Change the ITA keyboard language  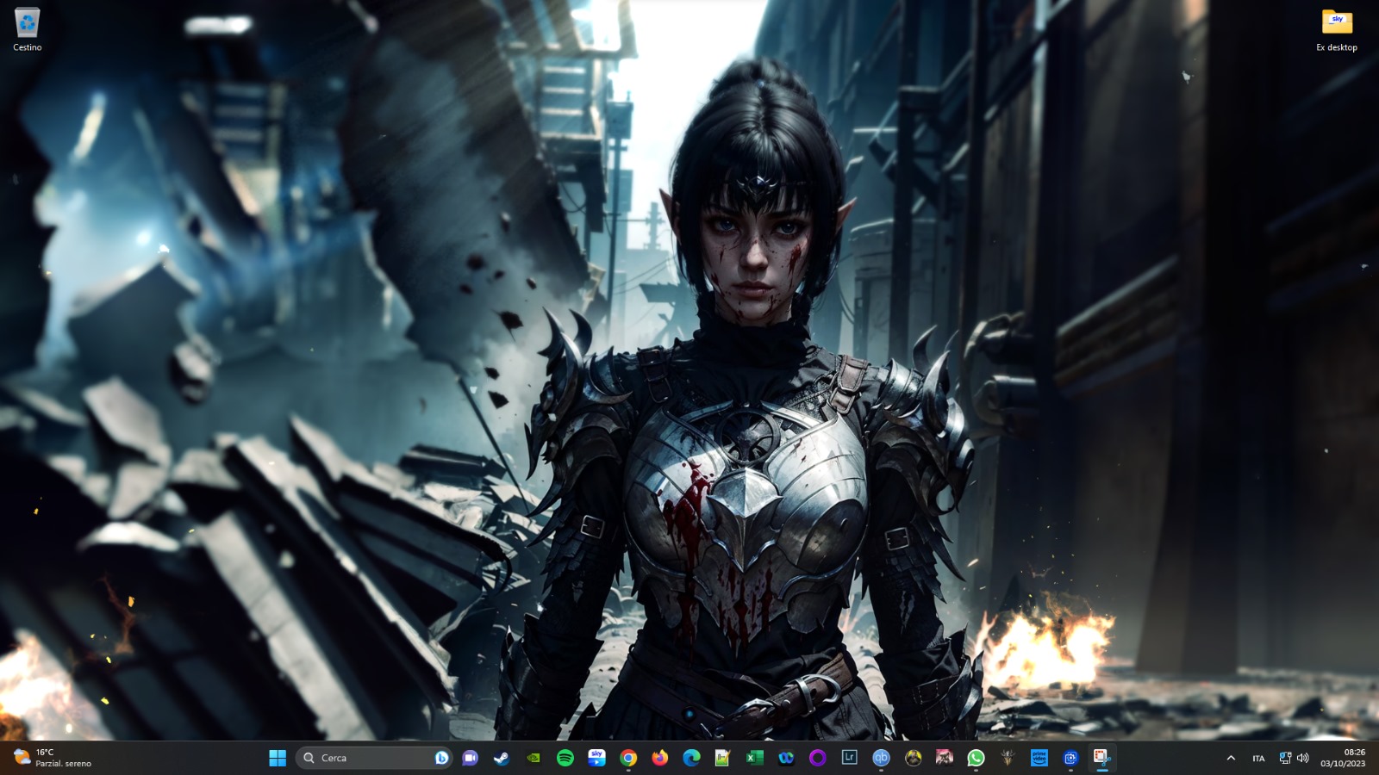[1258, 758]
